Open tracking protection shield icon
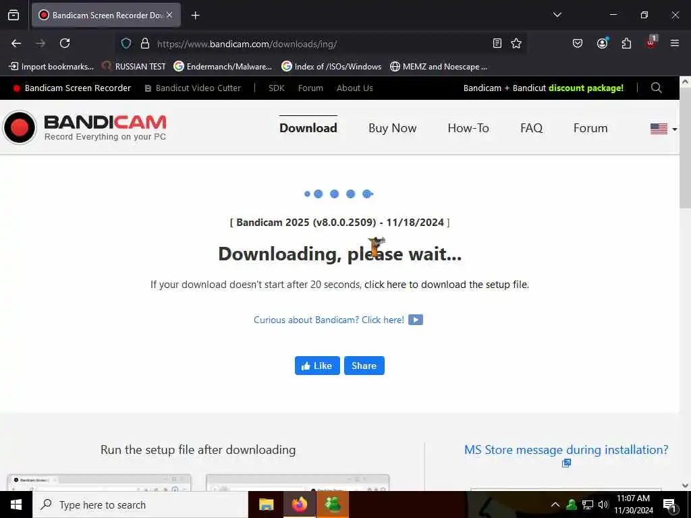 [126, 43]
